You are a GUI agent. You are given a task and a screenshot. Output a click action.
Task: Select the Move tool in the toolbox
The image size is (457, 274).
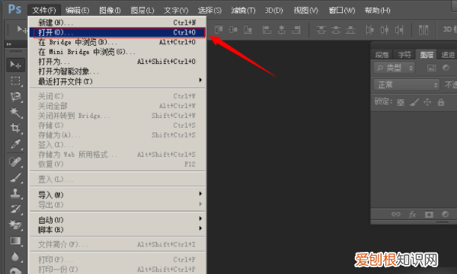15,65
